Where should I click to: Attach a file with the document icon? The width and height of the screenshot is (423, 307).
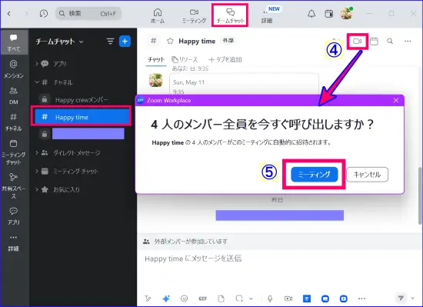[221, 299]
